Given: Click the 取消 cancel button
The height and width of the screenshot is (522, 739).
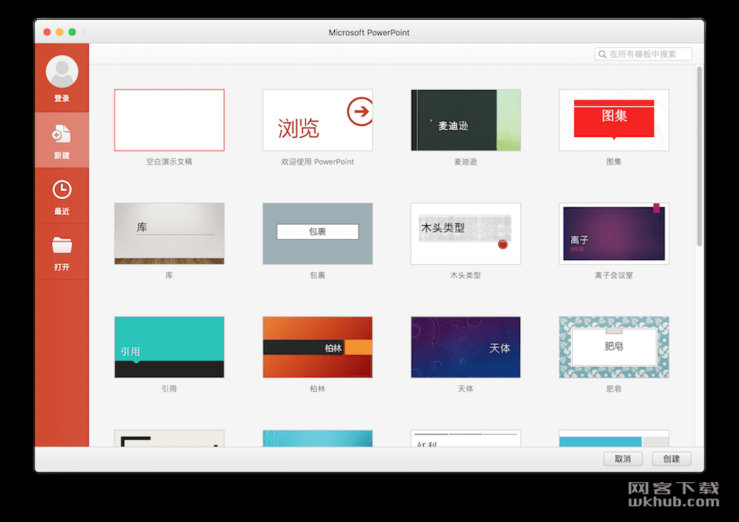Looking at the screenshot, I should [x=623, y=459].
